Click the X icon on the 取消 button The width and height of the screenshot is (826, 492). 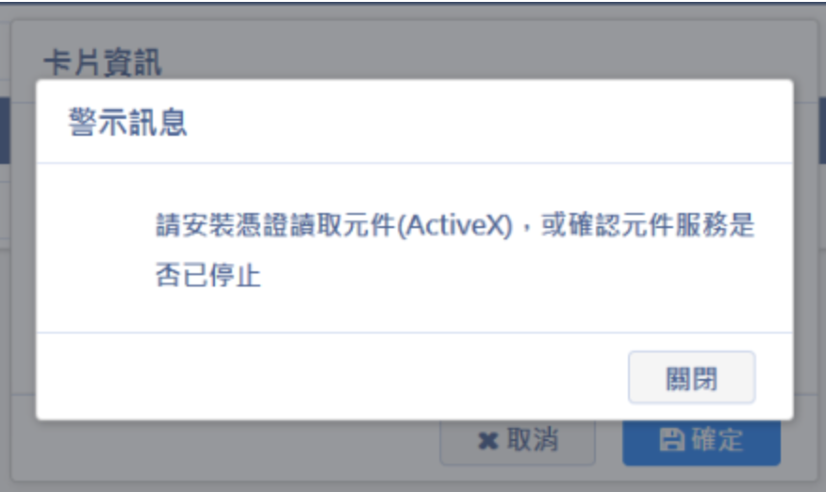pos(487,441)
